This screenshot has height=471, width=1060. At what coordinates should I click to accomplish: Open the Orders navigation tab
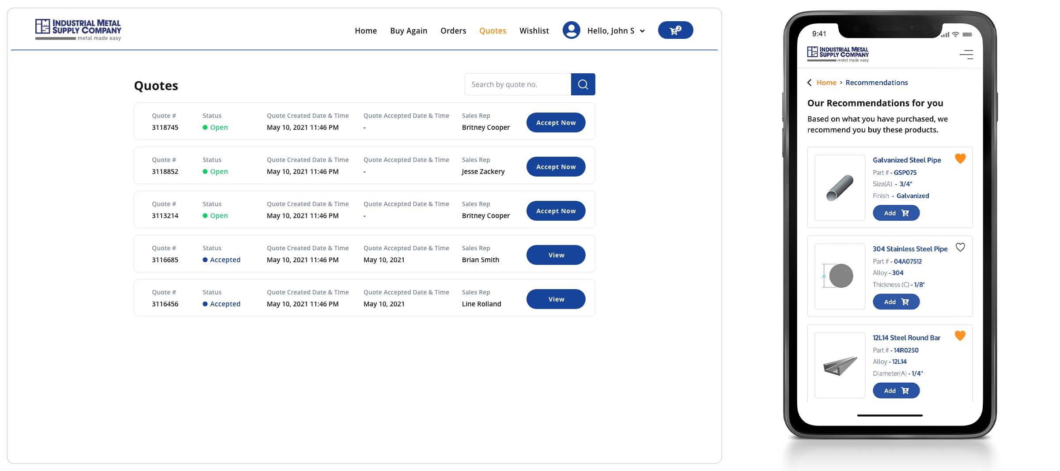[453, 31]
